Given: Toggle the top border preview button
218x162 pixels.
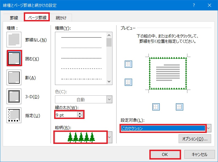Looking at the screenshot, I should [128, 64].
